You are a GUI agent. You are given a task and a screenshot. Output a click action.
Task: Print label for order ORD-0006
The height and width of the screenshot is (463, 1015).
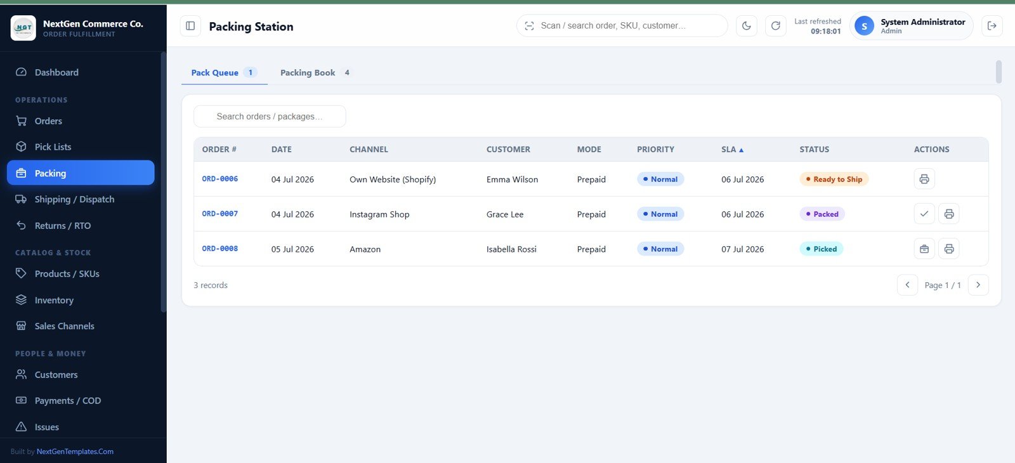coord(924,179)
